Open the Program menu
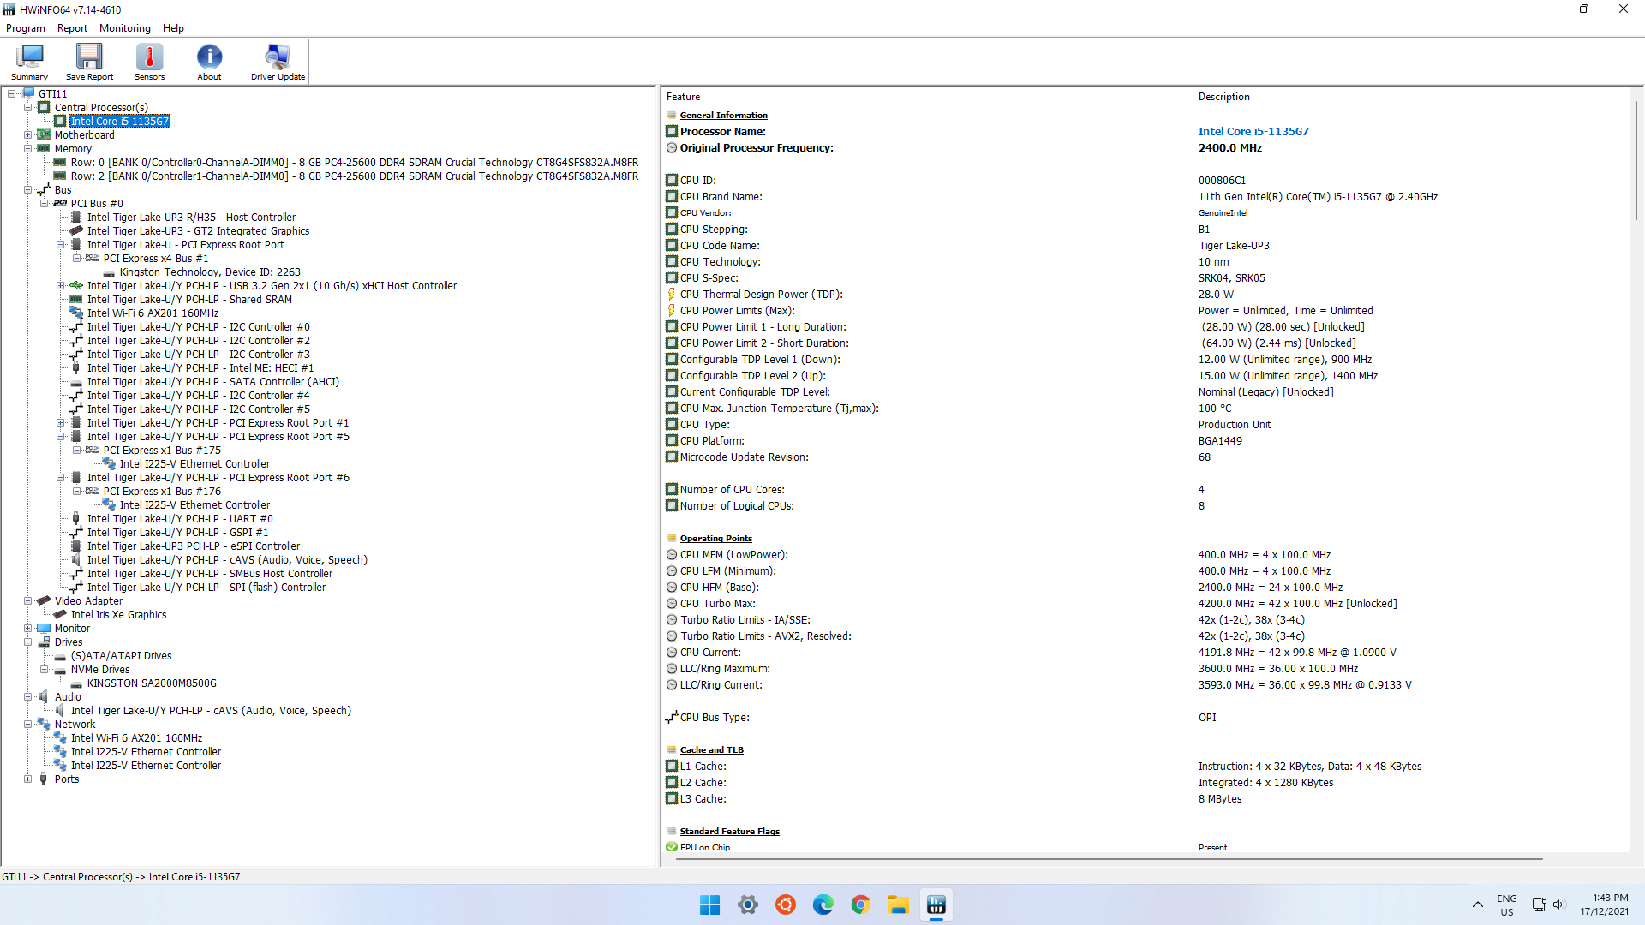 26,28
